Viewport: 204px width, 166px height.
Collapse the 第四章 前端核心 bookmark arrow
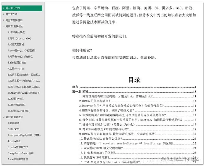tap(4, 27)
